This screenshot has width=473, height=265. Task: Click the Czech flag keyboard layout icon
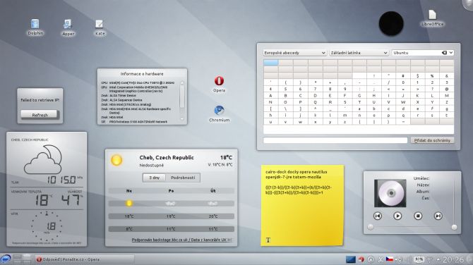pyautogui.click(x=390, y=259)
